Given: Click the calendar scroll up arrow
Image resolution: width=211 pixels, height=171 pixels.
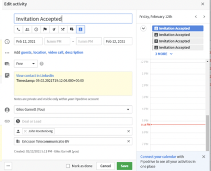Looking at the screenshot, I should (x=207, y=61).
